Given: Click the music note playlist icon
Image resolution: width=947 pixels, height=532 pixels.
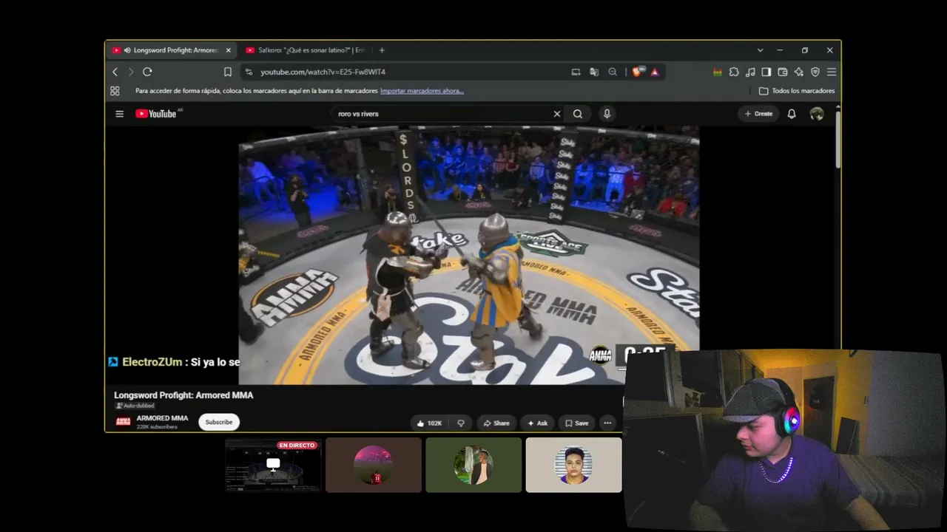Looking at the screenshot, I should click(x=750, y=72).
